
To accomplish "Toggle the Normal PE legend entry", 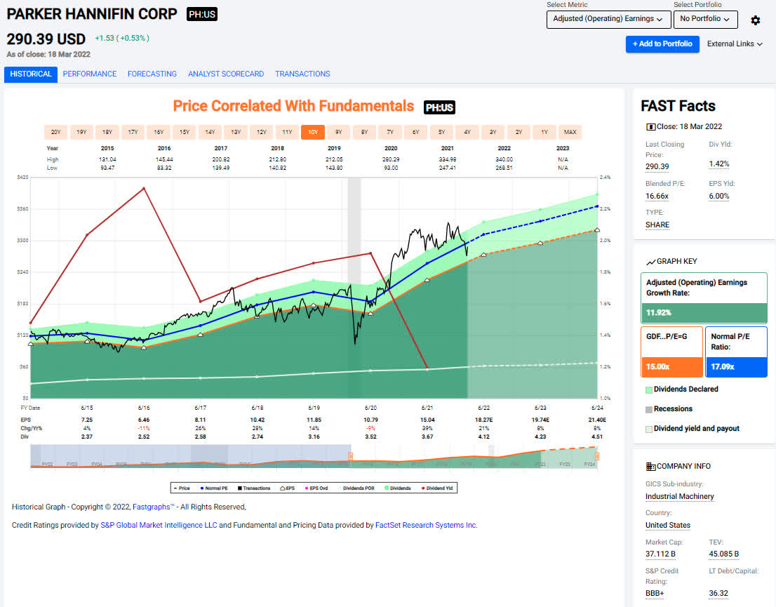I will 214,488.
